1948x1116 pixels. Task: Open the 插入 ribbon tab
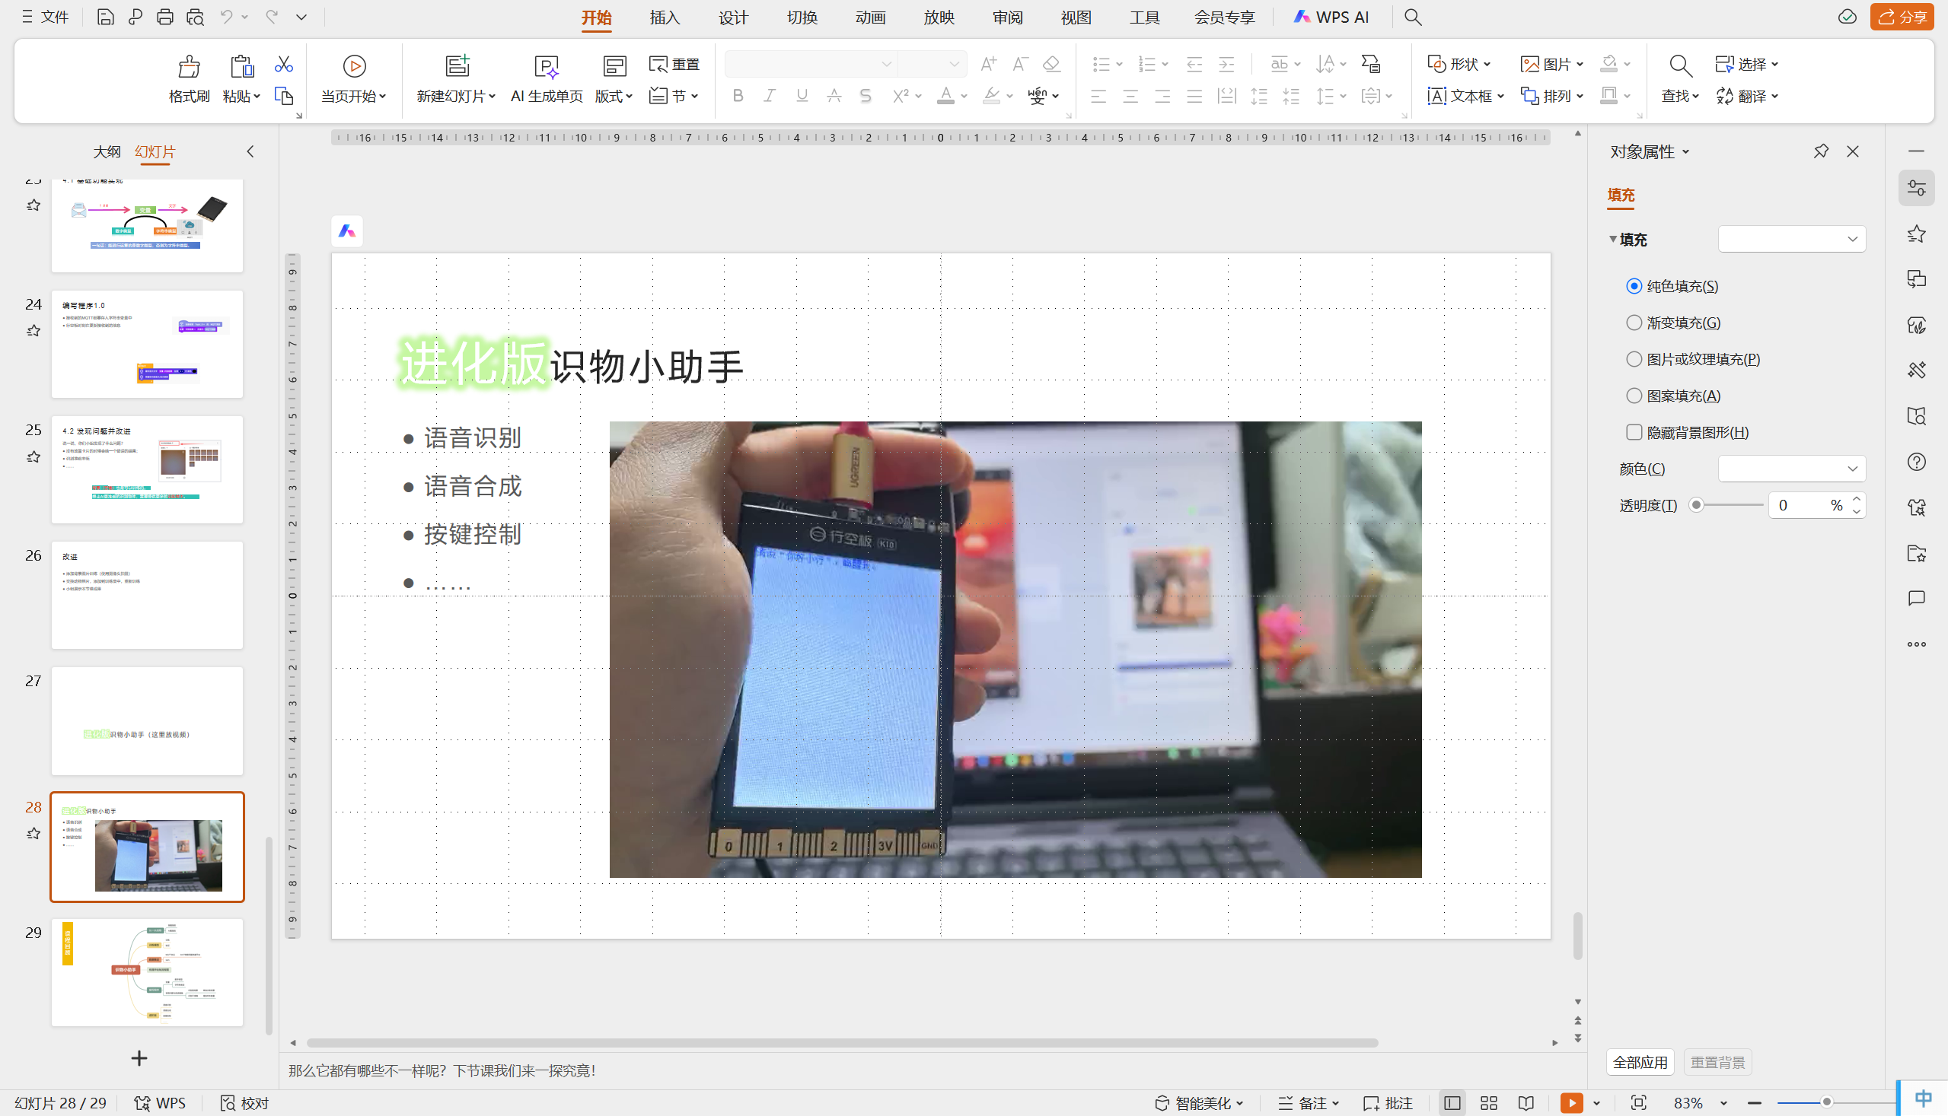664,17
